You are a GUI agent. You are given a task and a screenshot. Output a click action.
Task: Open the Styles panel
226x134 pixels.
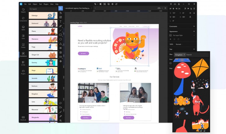point(23,28)
